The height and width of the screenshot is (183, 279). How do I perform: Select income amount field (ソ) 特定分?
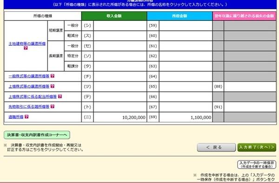point(120,56)
